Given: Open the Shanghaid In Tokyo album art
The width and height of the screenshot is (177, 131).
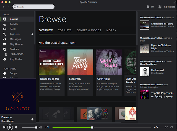Looking at the screenshot, I should click(145, 25).
